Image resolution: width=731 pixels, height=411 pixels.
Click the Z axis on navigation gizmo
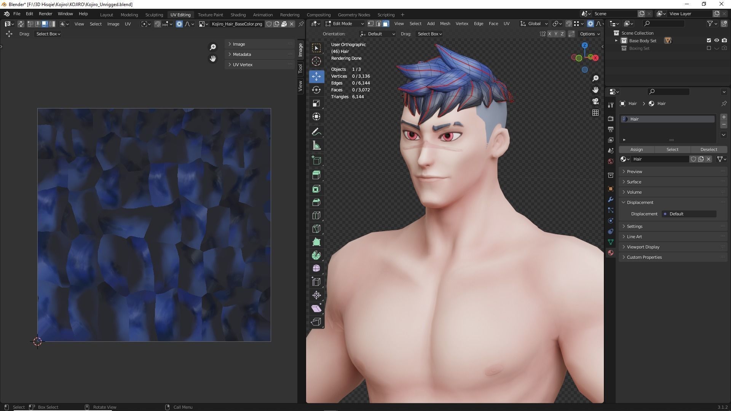click(584, 45)
